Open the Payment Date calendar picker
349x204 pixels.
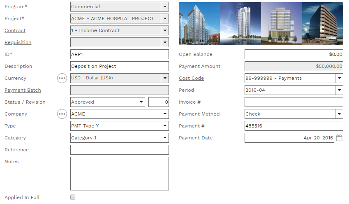pyautogui.click(x=339, y=138)
